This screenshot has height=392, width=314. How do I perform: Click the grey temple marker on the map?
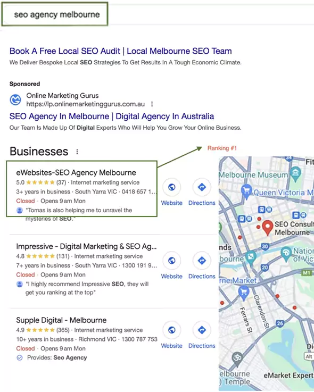tap(237, 359)
